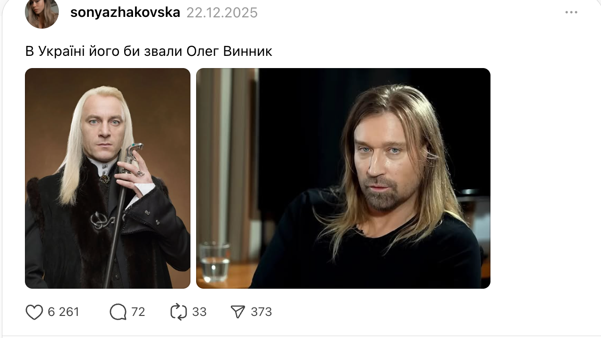Visit the sonyazhakovska username link

coord(125,13)
